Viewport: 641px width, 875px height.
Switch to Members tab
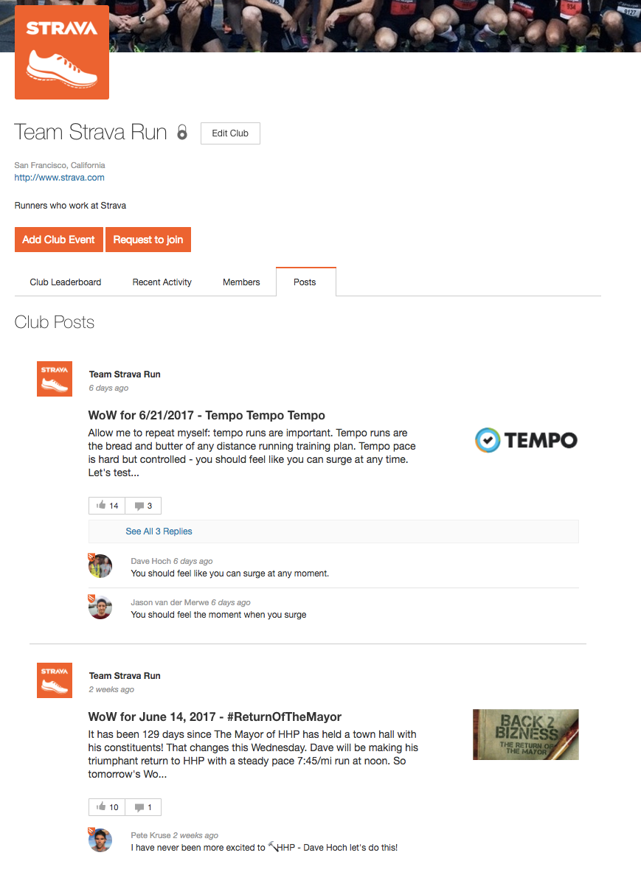pyautogui.click(x=241, y=282)
